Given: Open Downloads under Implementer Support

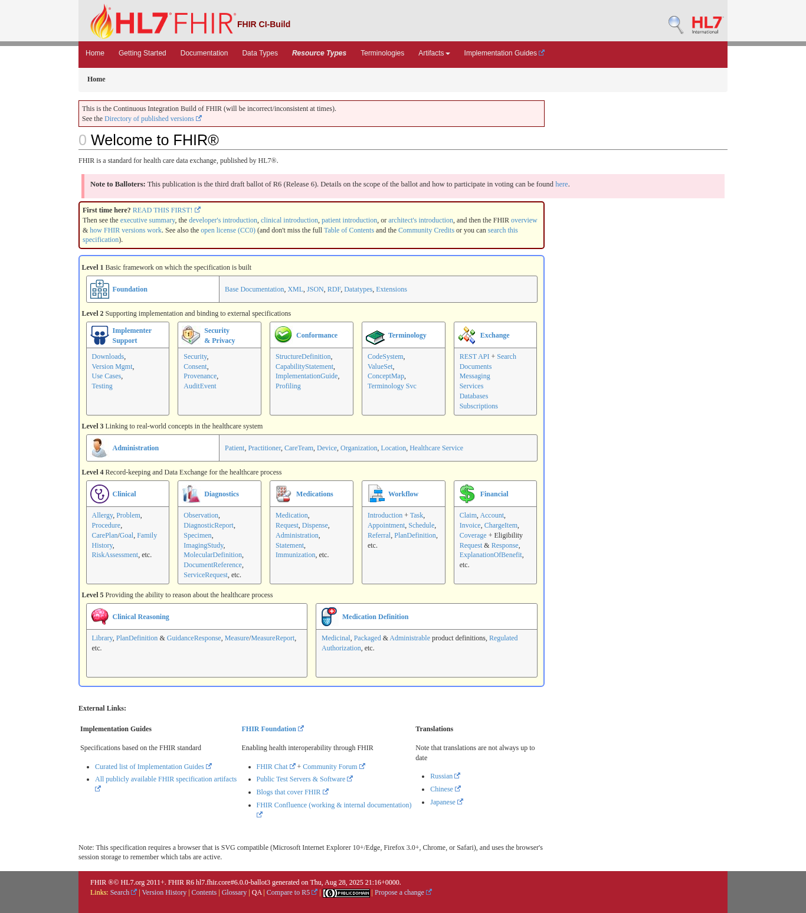Looking at the screenshot, I should coord(108,356).
